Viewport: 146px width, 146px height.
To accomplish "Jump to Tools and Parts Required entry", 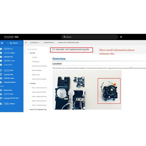I will [x=39, y=79].
